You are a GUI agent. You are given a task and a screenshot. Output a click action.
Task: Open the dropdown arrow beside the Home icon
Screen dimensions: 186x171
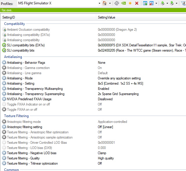coord(110,3)
